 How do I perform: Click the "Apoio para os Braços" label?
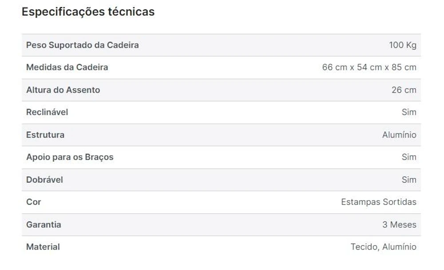[70, 157]
